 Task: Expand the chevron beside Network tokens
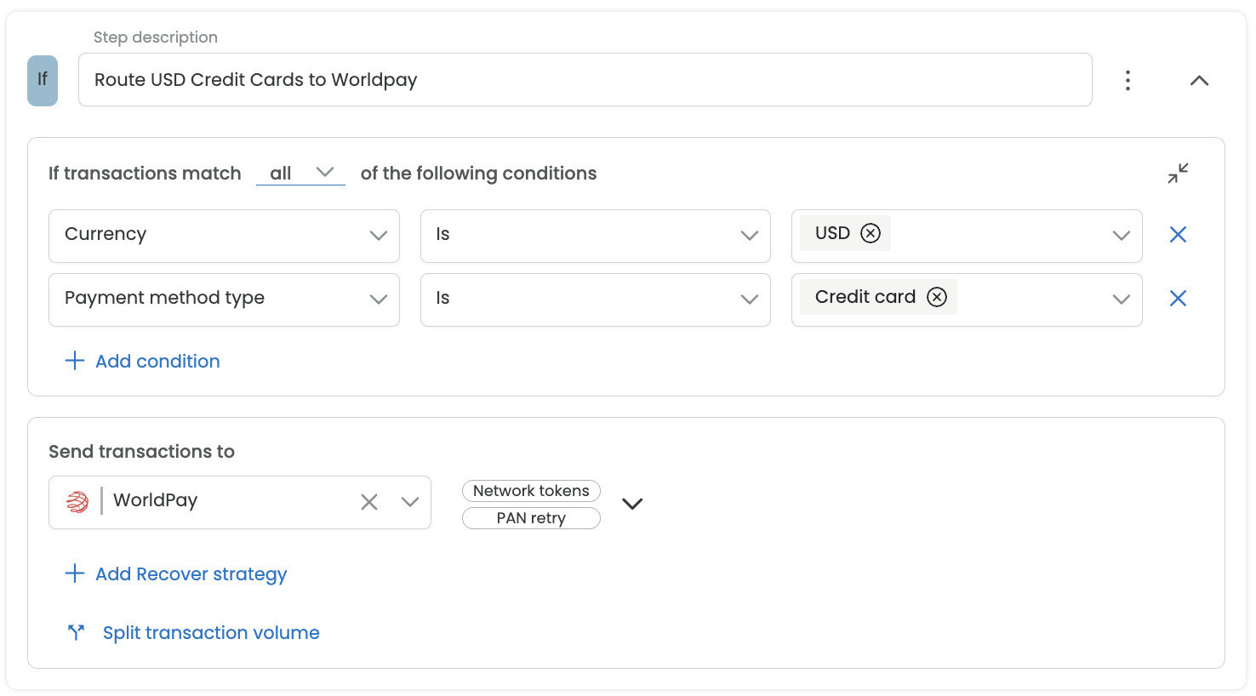632,504
